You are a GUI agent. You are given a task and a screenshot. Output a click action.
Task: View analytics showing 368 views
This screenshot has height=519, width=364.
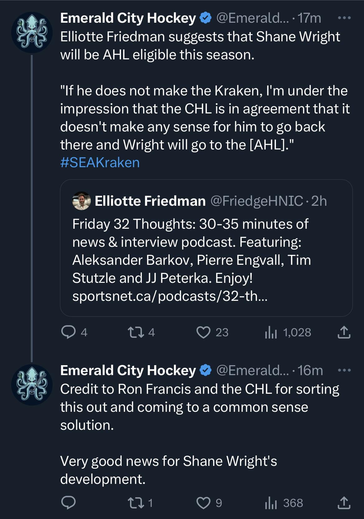point(271,503)
